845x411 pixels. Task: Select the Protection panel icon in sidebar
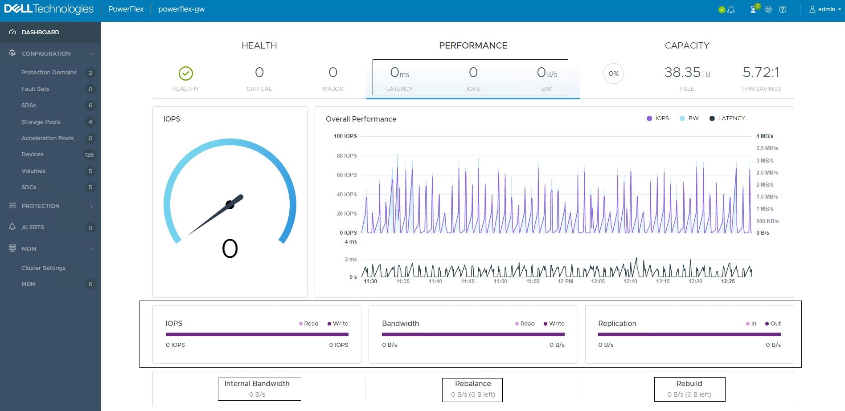tap(12, 206)
